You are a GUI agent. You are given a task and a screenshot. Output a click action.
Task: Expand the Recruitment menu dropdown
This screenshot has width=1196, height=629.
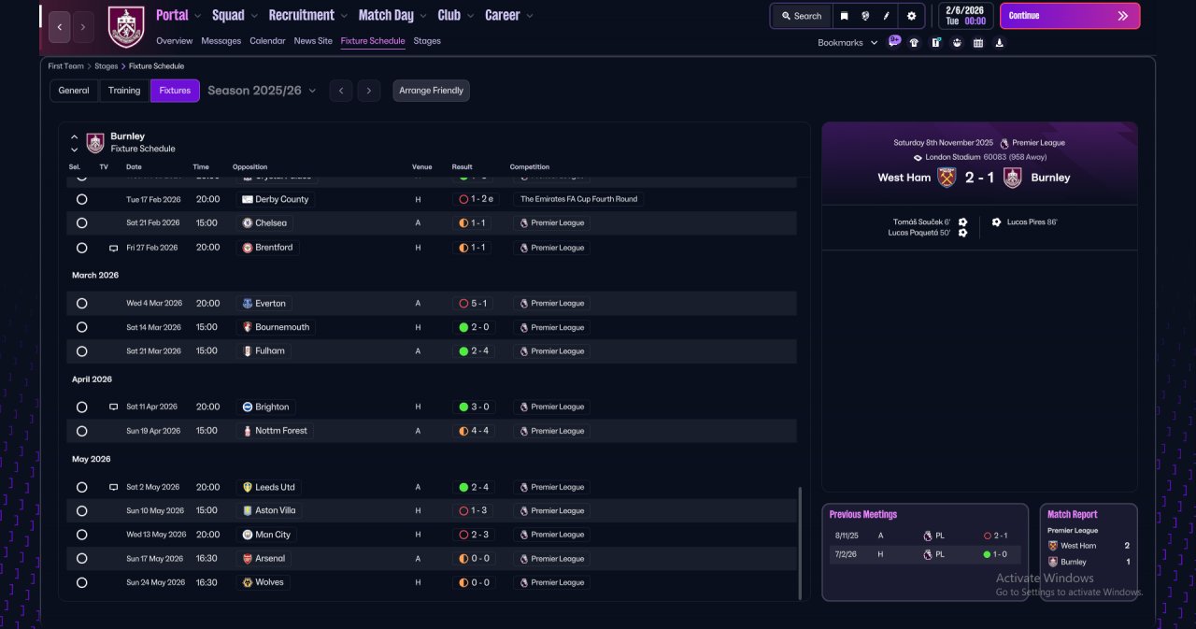(x=345, y=16)
